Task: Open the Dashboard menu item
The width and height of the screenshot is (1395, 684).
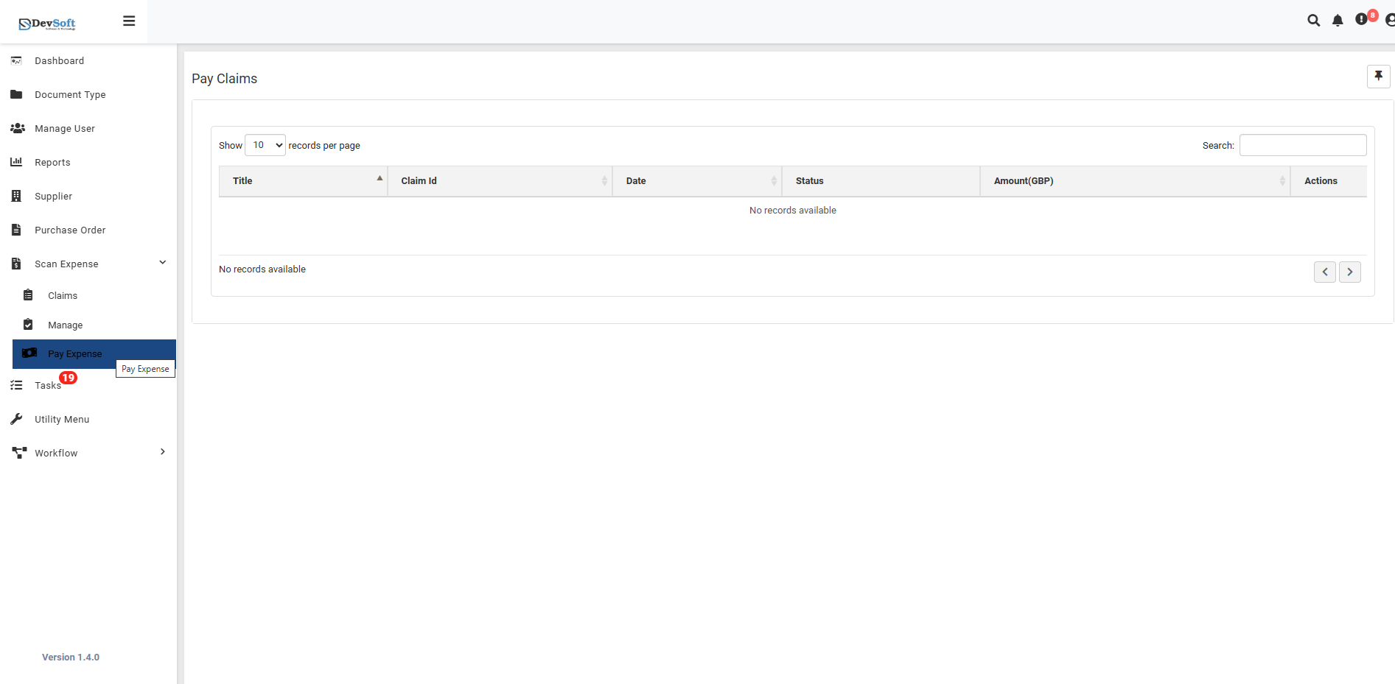Action: pyautogui.click(x=59, y=60)
